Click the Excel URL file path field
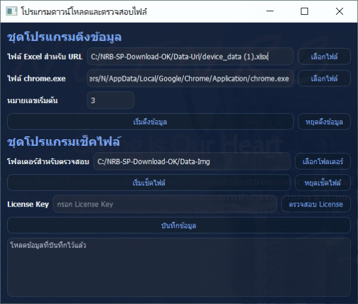358x304 pixels. tap(190, 57)
